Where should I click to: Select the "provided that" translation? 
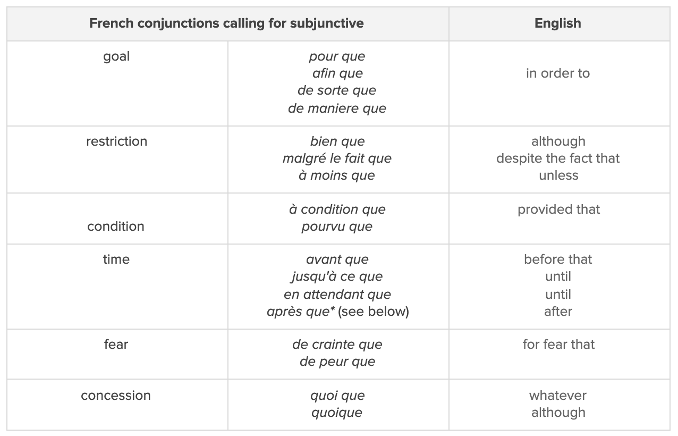[x=558, y=209]
